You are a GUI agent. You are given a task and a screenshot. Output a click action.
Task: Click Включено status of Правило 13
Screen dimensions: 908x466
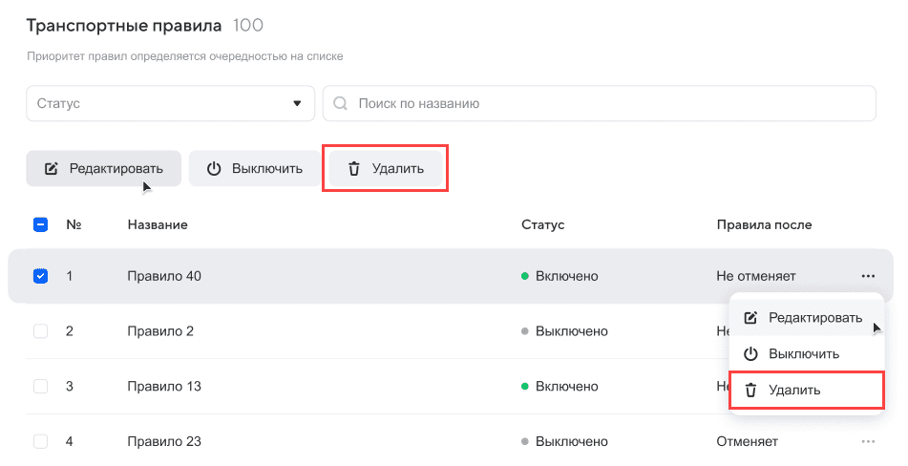coord(560,386)
